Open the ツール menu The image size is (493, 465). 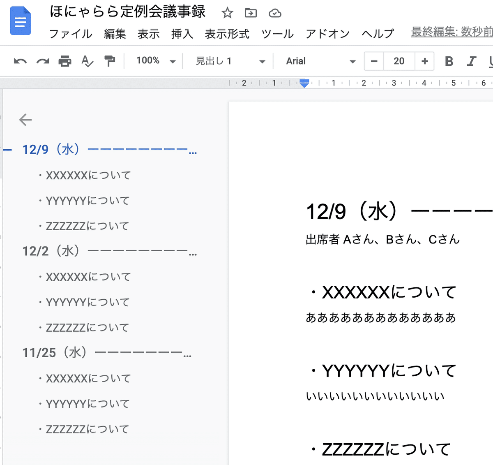tap(277, 35)
